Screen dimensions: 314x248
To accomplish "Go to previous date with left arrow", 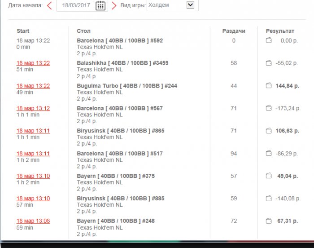I will [x=49, y=5].
